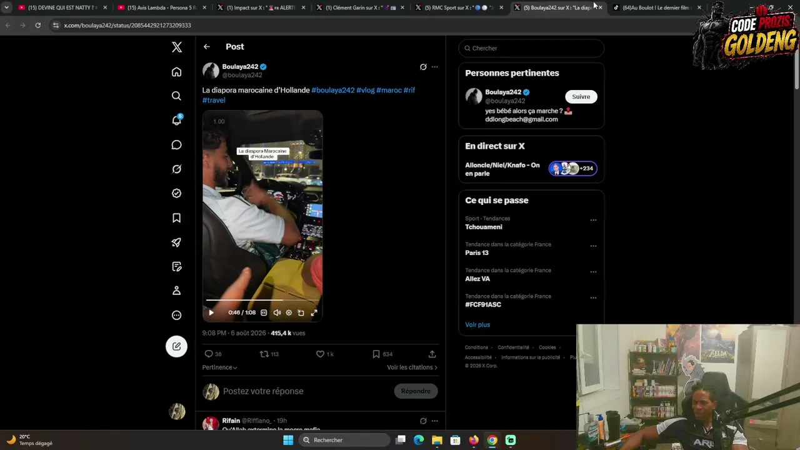Open the tab list dropdown in browser

pyautogui.click(x=6, y=7)
